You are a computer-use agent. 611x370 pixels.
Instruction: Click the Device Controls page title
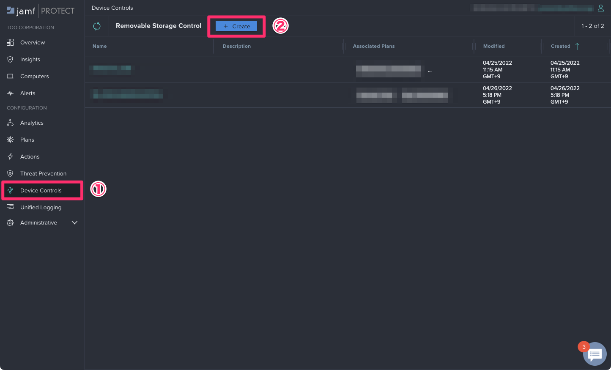[112, 8]
